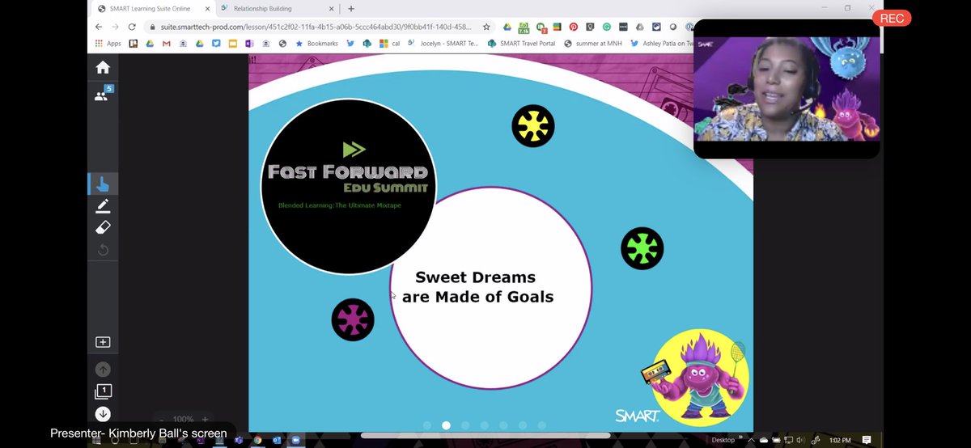Image resolution: width=971 pixels, height=448 pixels.
Task: Add a new page with plus icon
Action: coord(103,342)
